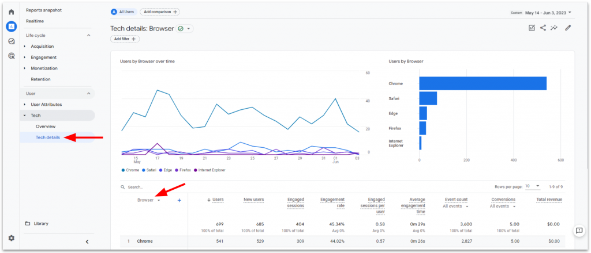The width and height of the screenshot is (591, 253).
Task: Open the Edit comparisons chart icon
Action: pos(532,28)
